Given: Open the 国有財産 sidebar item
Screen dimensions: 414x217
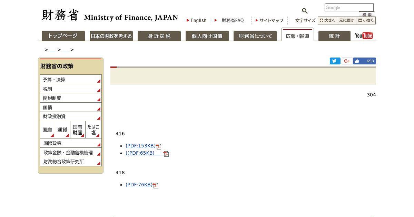Looking at the screenshot, I should pos(78,130).
